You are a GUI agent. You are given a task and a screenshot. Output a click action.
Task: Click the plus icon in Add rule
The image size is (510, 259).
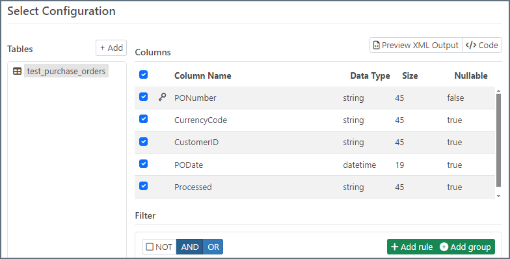(394, 247)
